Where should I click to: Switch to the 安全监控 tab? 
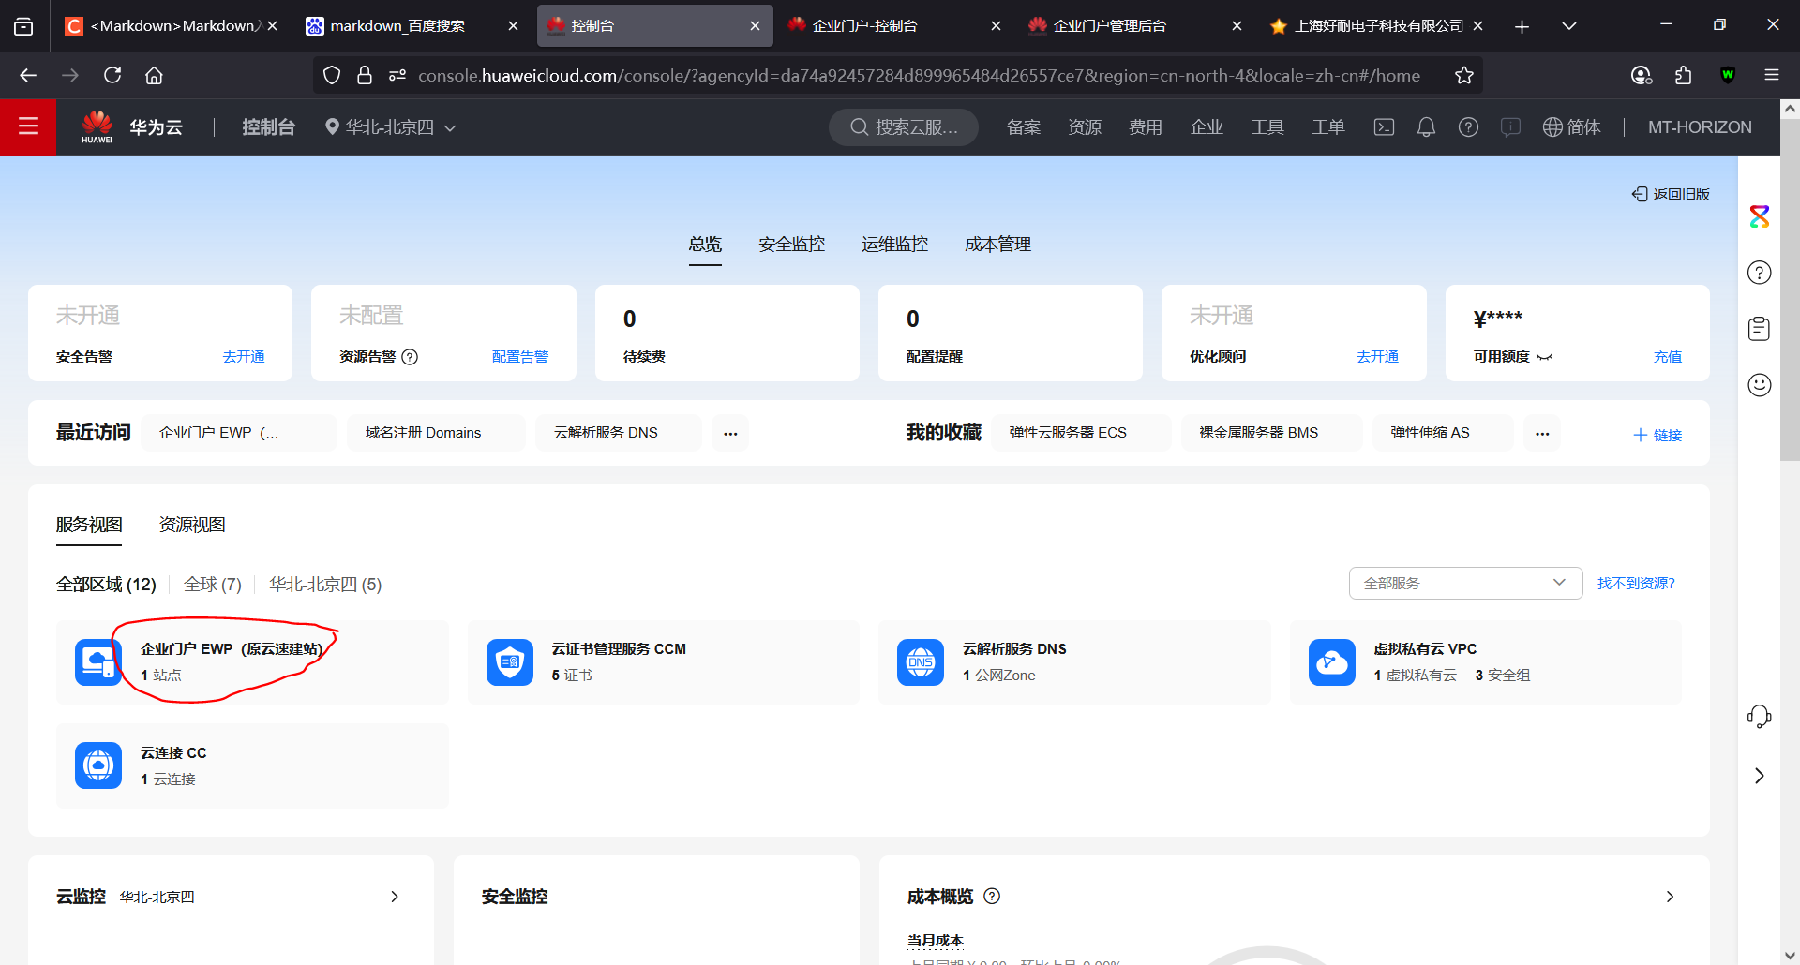tap(791, 245)
